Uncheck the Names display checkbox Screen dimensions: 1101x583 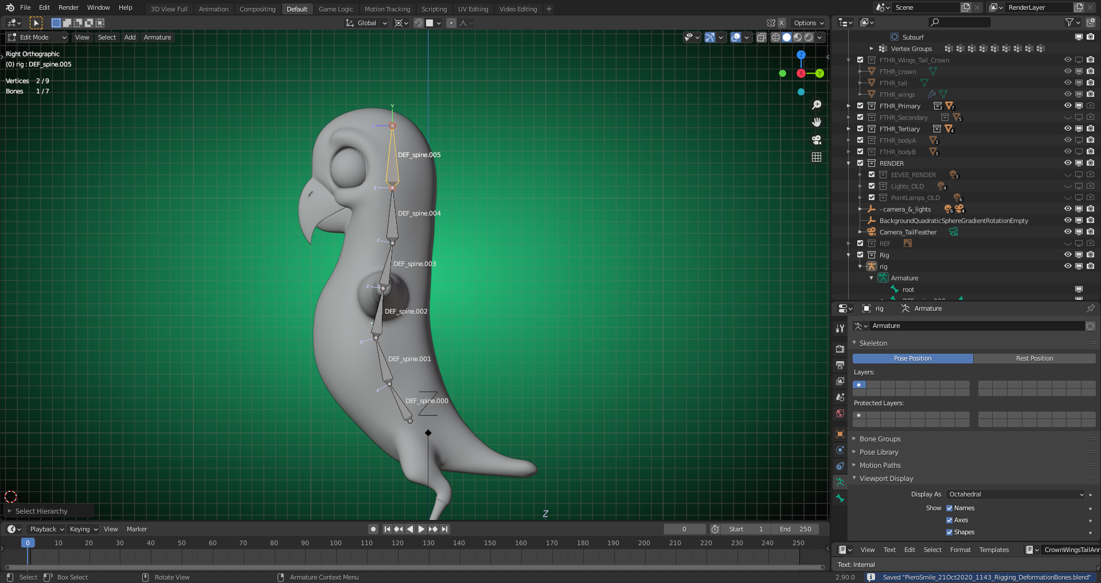click(x=949, y=508)
